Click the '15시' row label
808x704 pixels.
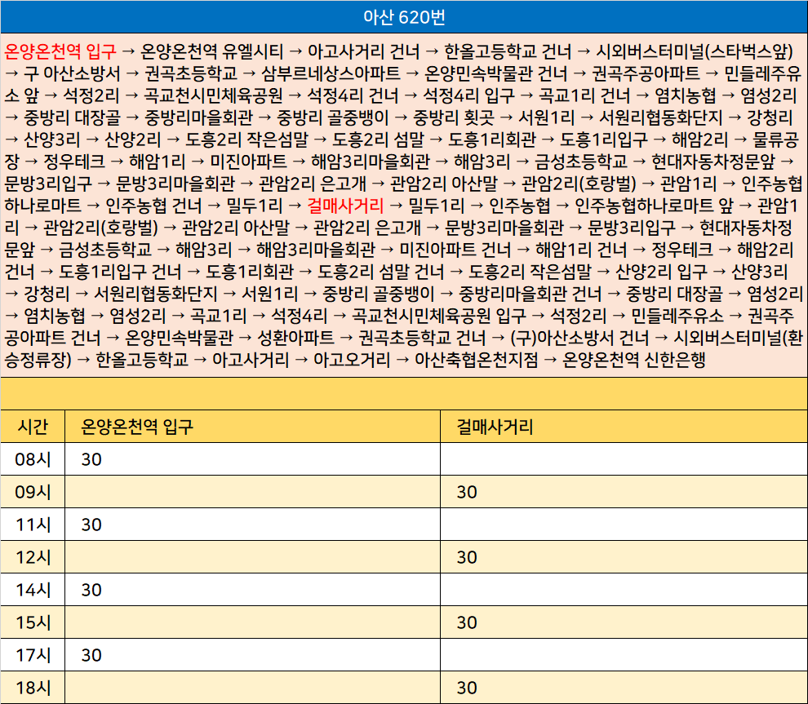click(33, 622)
